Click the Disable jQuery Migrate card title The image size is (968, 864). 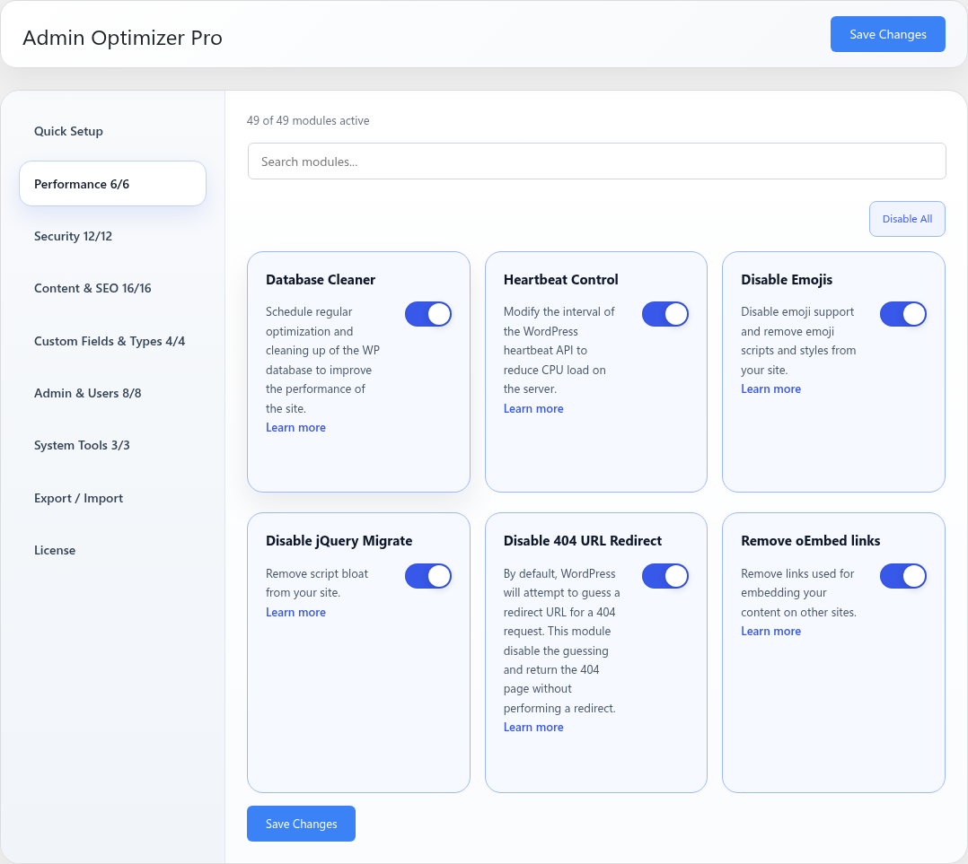point(339,541)
